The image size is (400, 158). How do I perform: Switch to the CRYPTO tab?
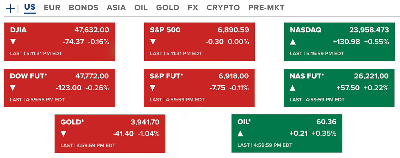tap(223, 8)
